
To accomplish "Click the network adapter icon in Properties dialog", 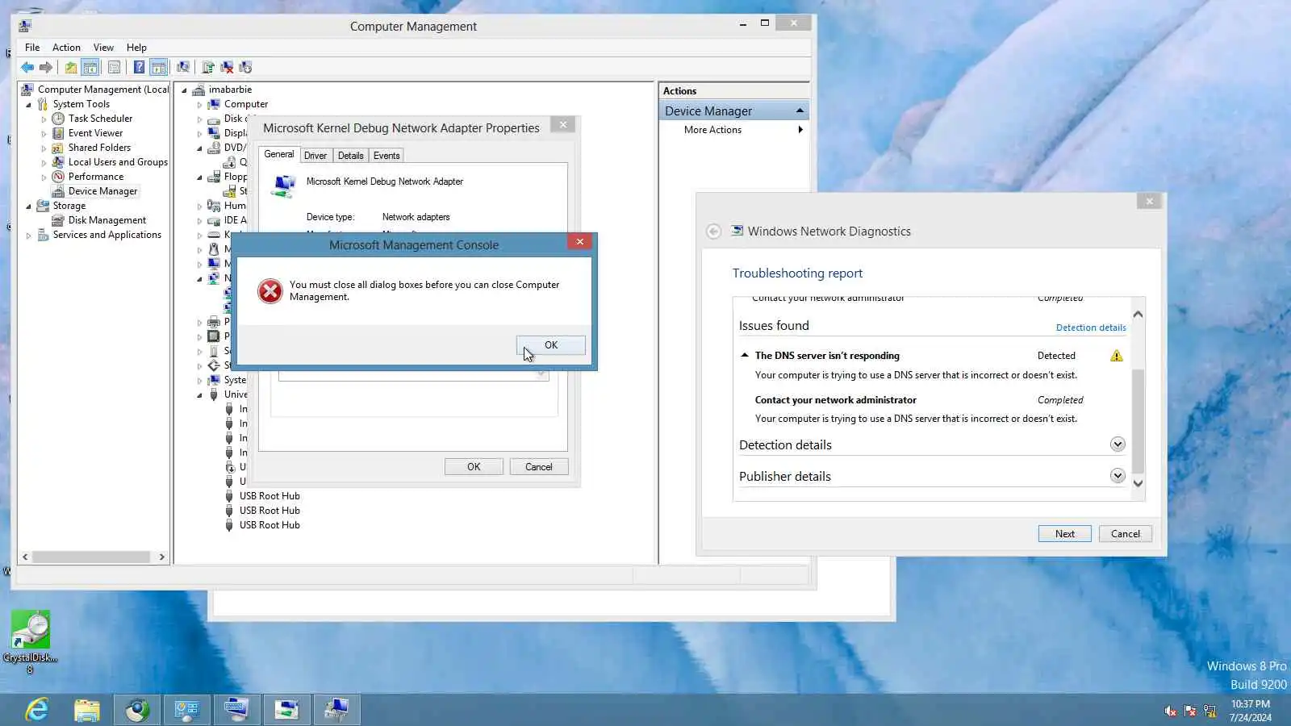I will click(x=283, y=186).
